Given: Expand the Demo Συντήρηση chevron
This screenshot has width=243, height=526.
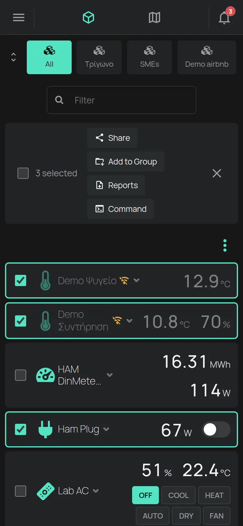Looking at the screenshot, I should (129, 321).
